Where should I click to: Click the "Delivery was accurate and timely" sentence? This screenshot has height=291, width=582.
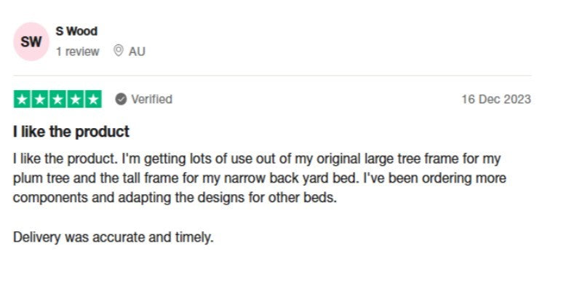pyautogui.click(x=113, y=237)
